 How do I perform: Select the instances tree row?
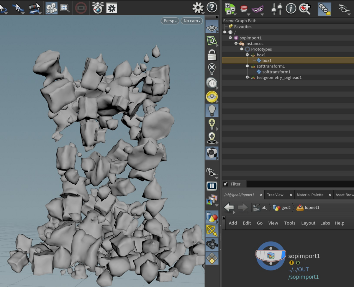coord(288,43)
